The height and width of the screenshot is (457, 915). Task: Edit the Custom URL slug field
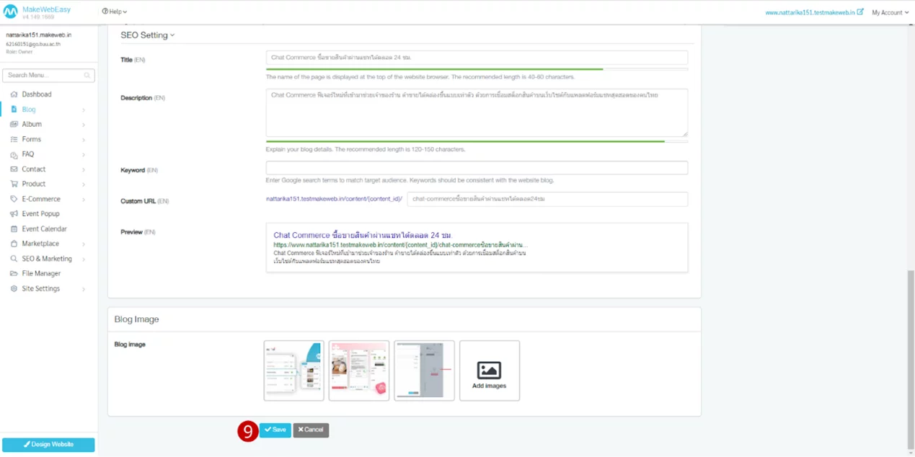pos(547,199)
